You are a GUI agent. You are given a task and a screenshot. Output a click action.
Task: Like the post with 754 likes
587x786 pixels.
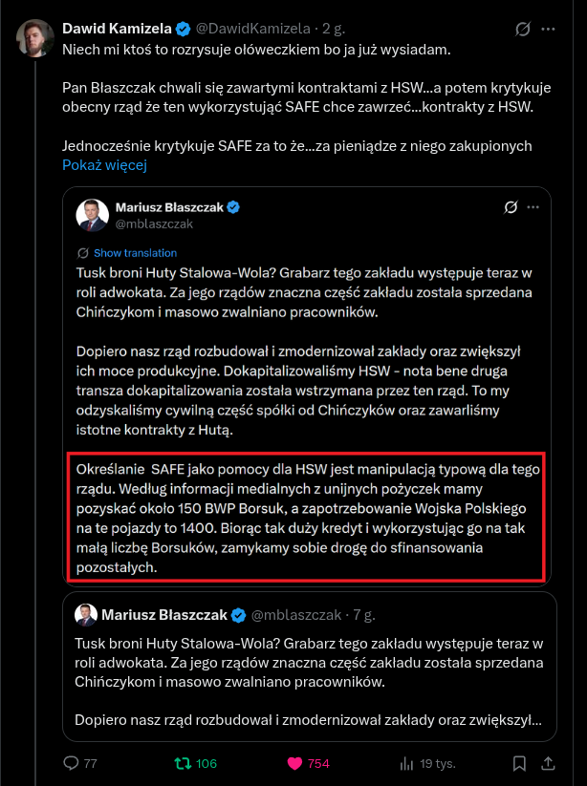[x=295, y=763]
